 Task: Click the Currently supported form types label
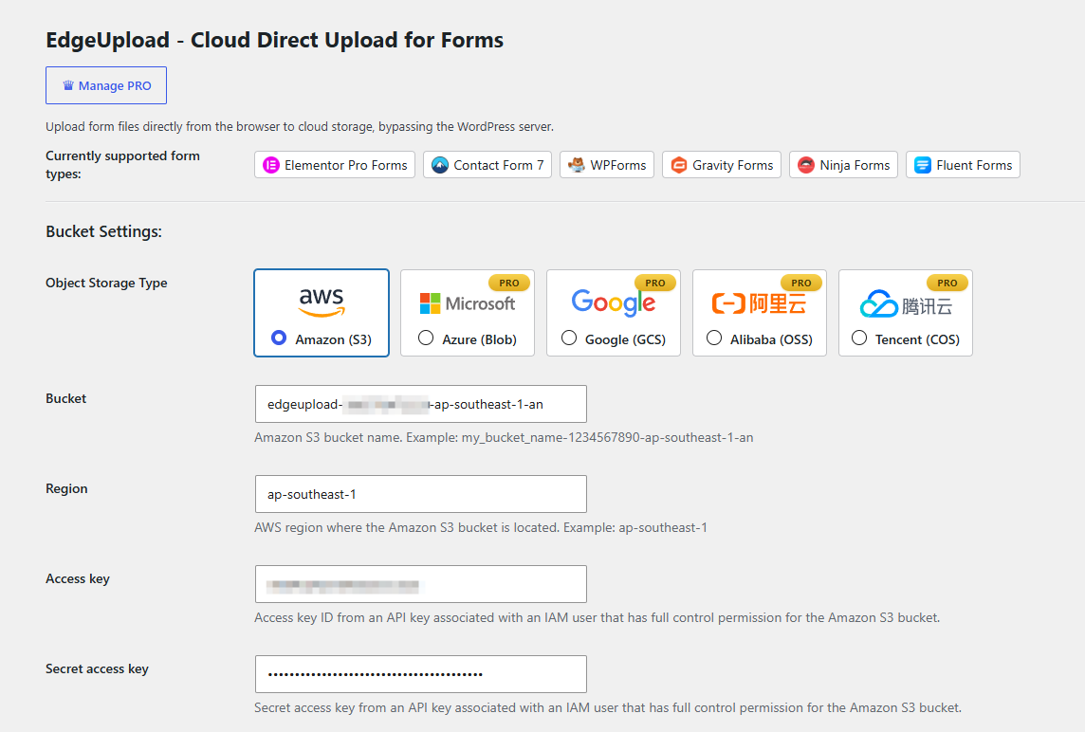pyautogui.click(x=122, y=165)
